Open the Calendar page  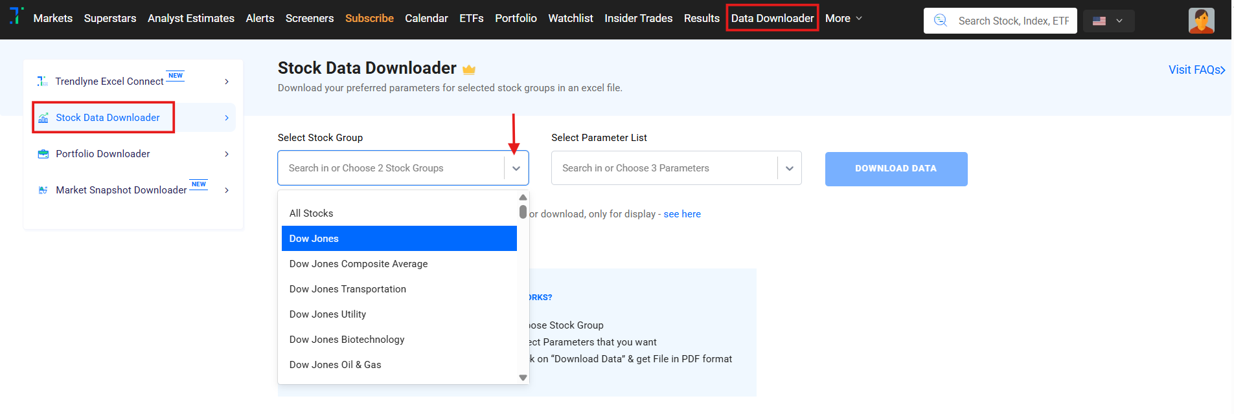click(x=426, y=18)
